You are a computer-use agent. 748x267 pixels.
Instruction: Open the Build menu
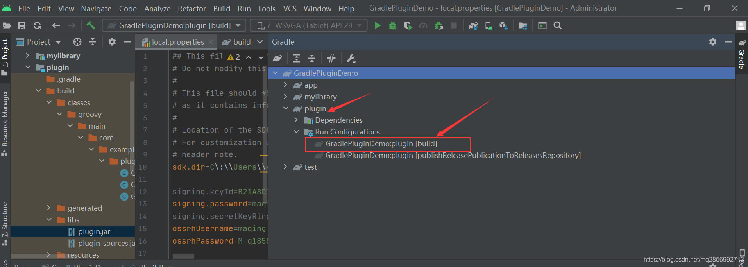pos(222,9)
